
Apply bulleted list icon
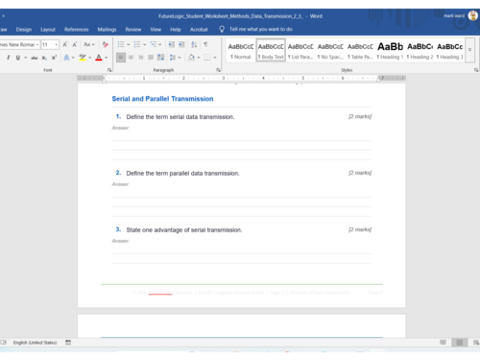(x=121, y=44)
